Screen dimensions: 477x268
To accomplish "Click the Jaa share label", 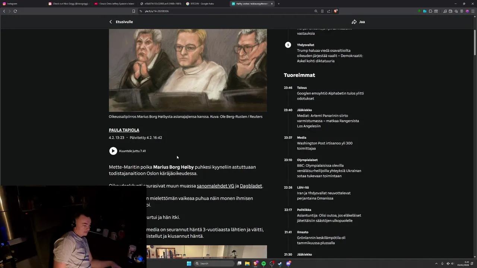I will pyautogui.click(x=362, y=22).
